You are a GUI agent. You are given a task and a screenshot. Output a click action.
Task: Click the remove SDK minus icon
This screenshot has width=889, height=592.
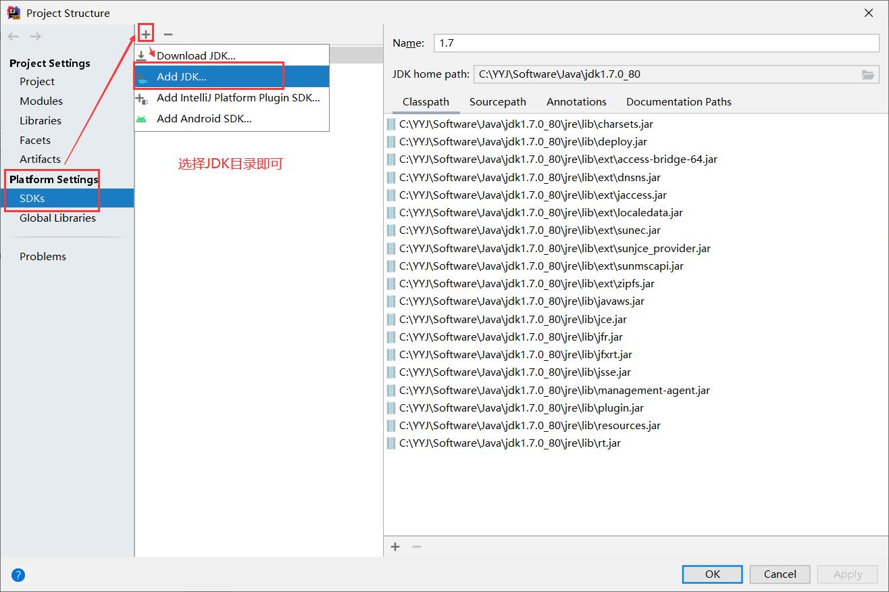168,34
